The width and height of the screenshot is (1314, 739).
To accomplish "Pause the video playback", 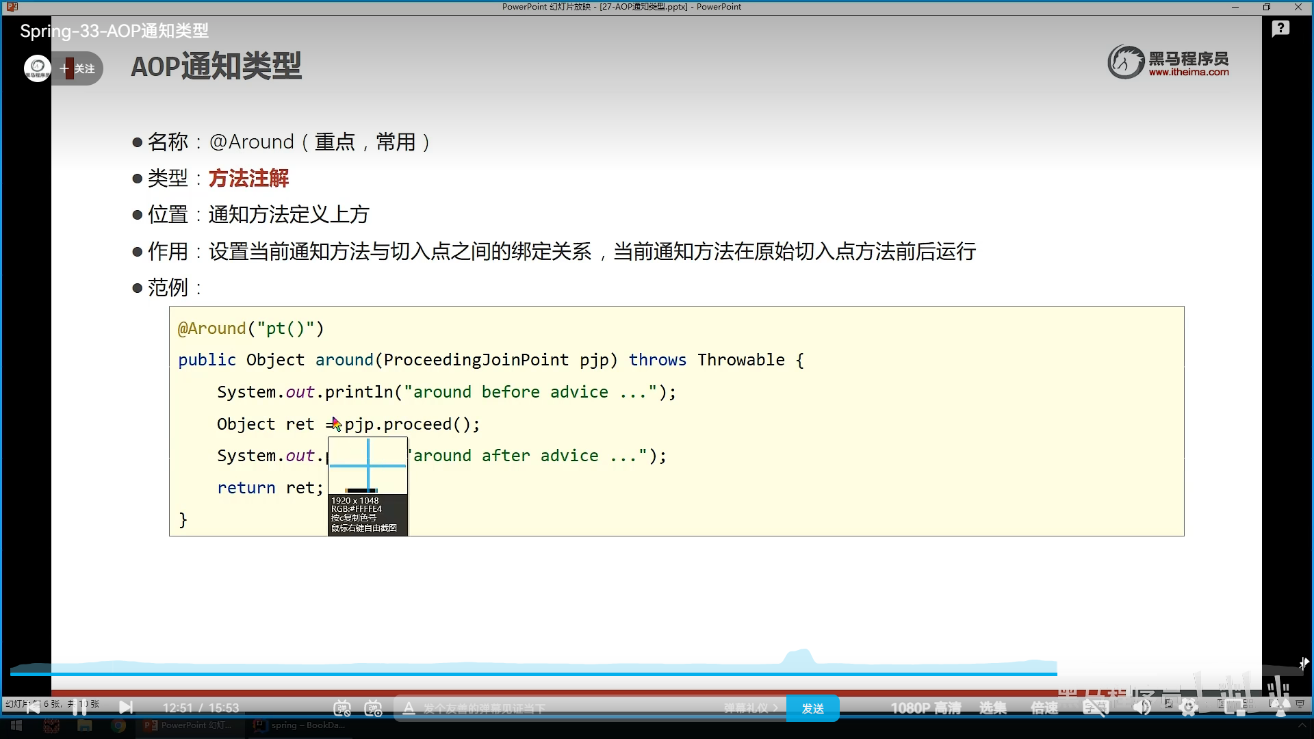I will pyautogui.click(x=79, y=708).
